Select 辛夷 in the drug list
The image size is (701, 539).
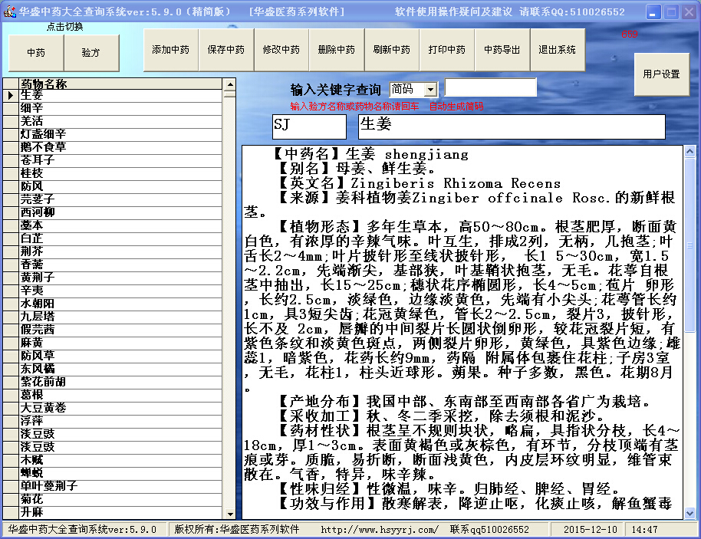pyautogui.click(x=120, y=291)
